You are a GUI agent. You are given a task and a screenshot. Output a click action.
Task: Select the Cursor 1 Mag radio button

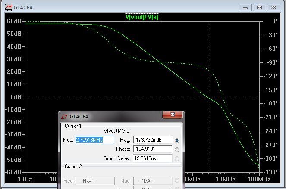coord(177,140)
